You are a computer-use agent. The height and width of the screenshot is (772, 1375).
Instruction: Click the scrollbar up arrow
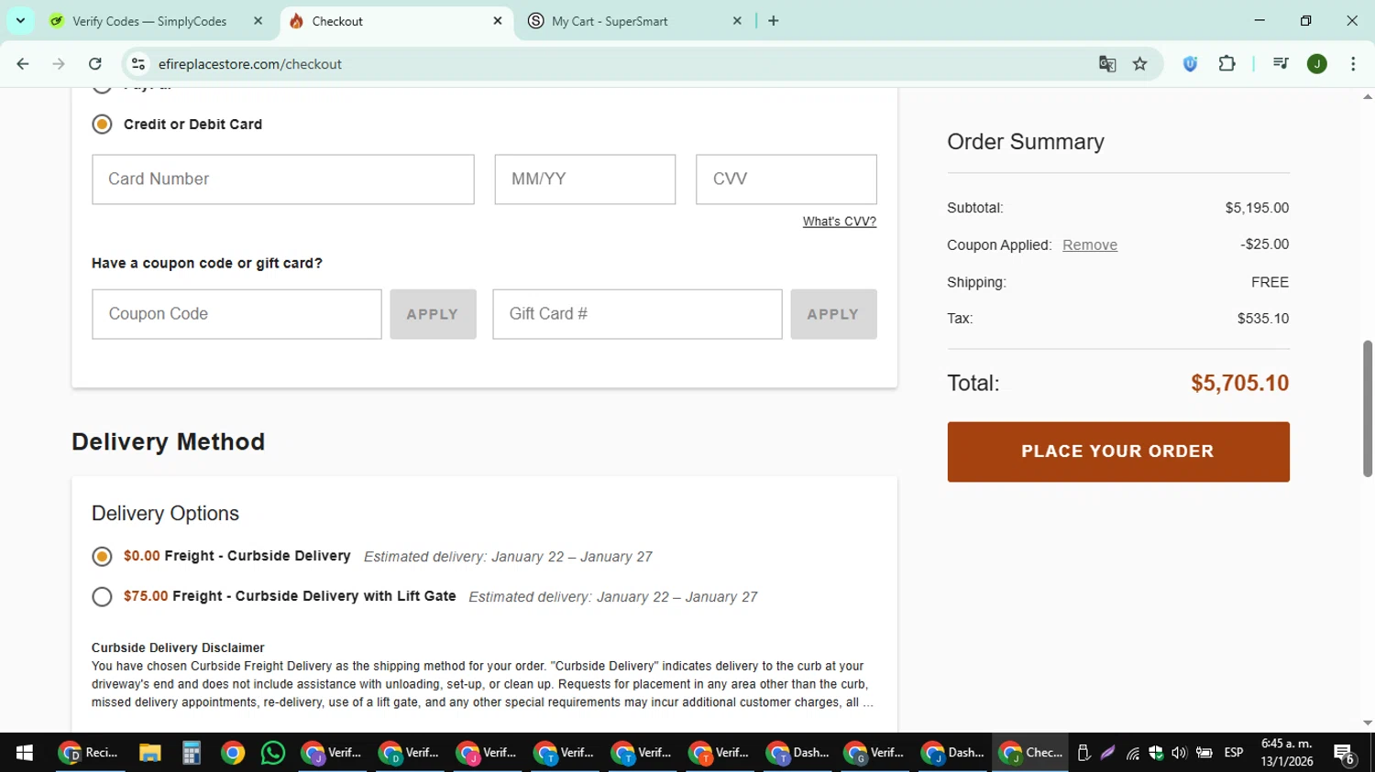[1368, 96]
